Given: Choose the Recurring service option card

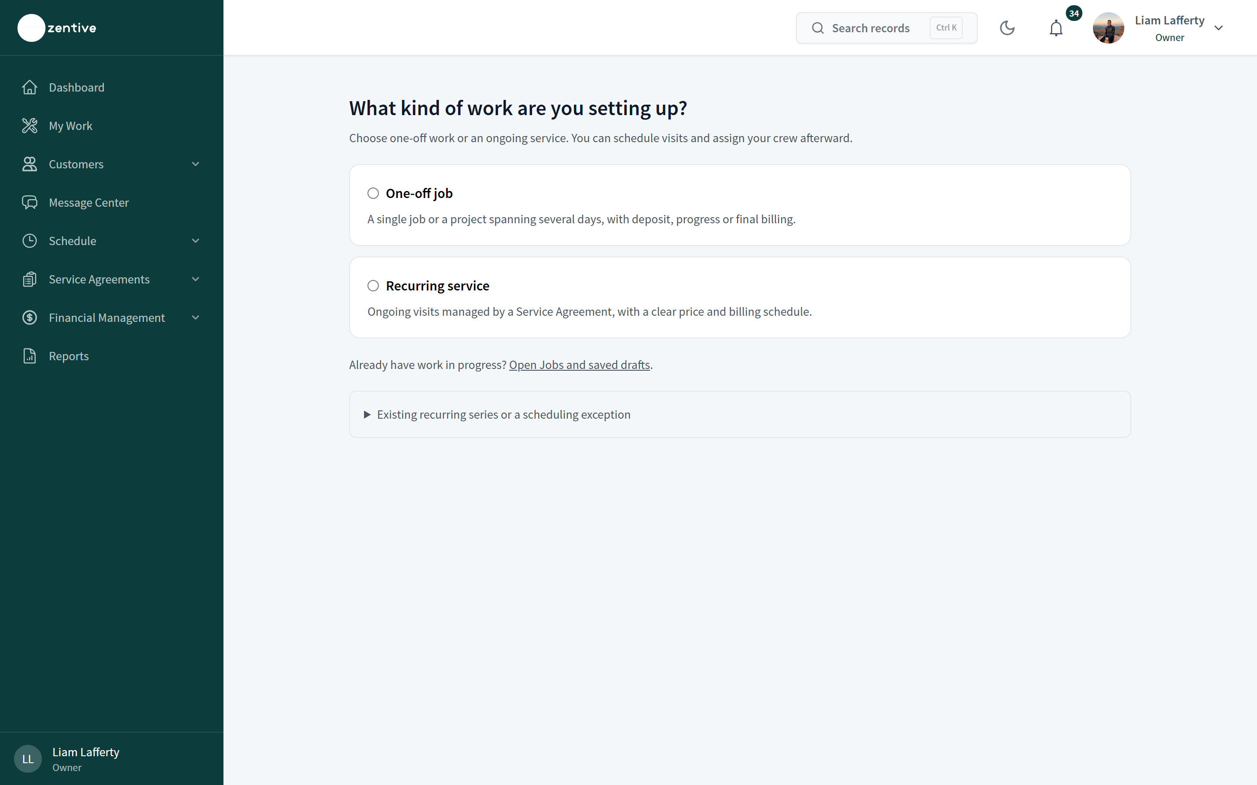Looking at the screenshot, I should tap(740, 297).
